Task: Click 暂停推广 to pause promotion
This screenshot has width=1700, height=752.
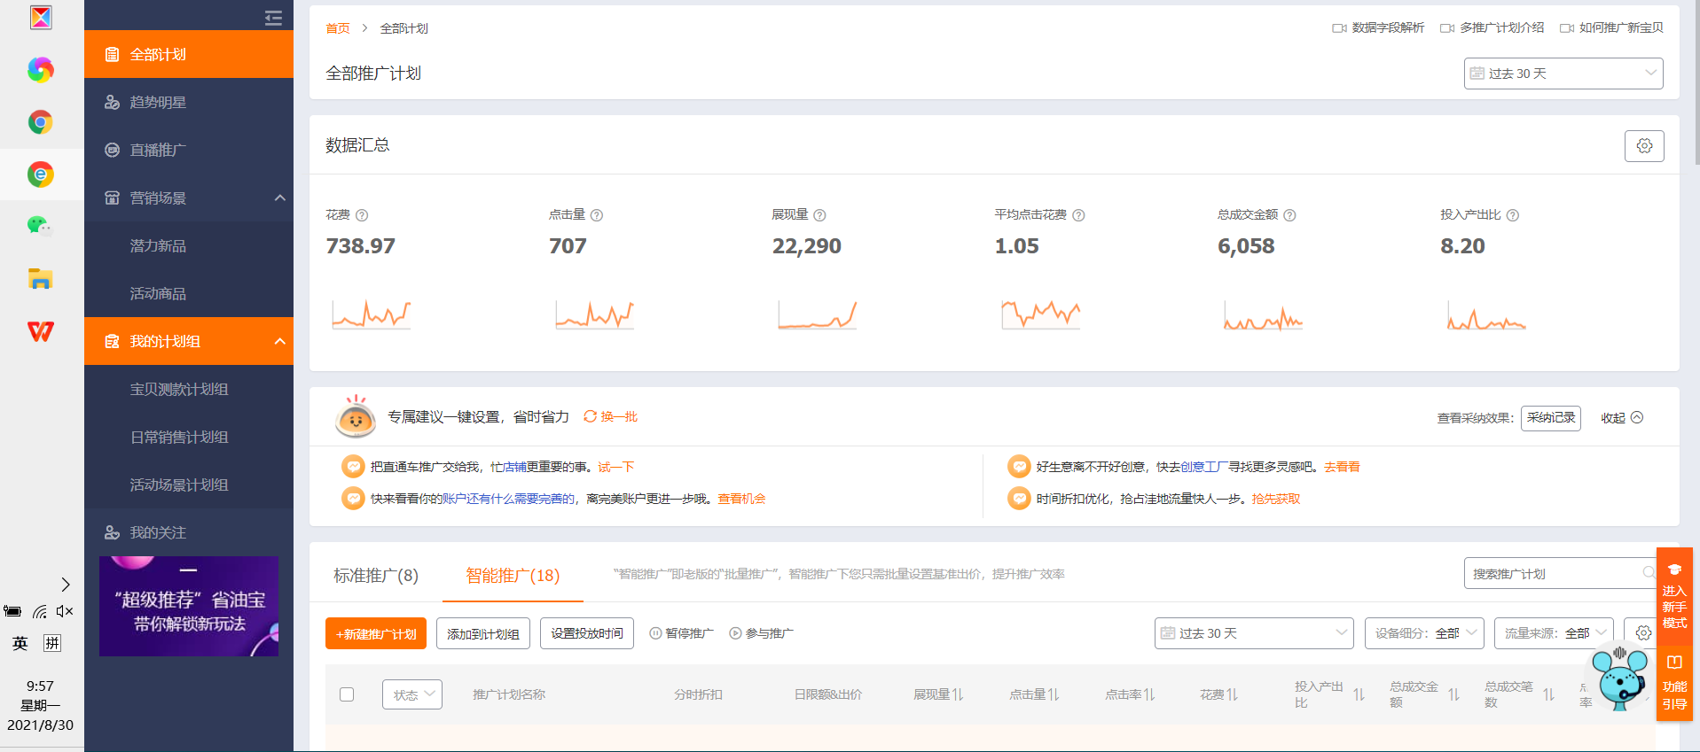Action: pyautogui.click(x=681, y=634)
